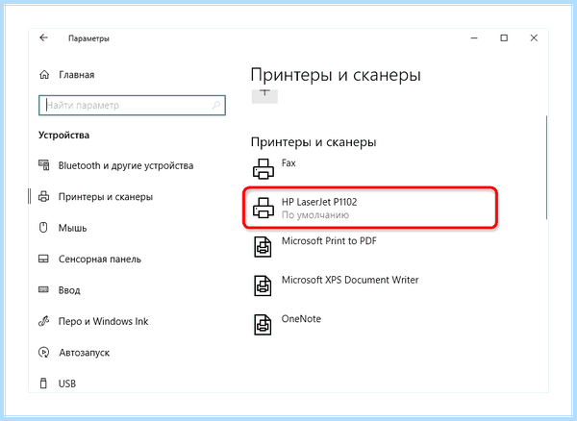Screen dimensions: 577x421
Task: Open Ввод settings page
Action: [69, 290]
